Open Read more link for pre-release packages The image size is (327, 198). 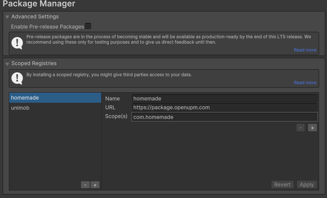click(x=305, y=50)
